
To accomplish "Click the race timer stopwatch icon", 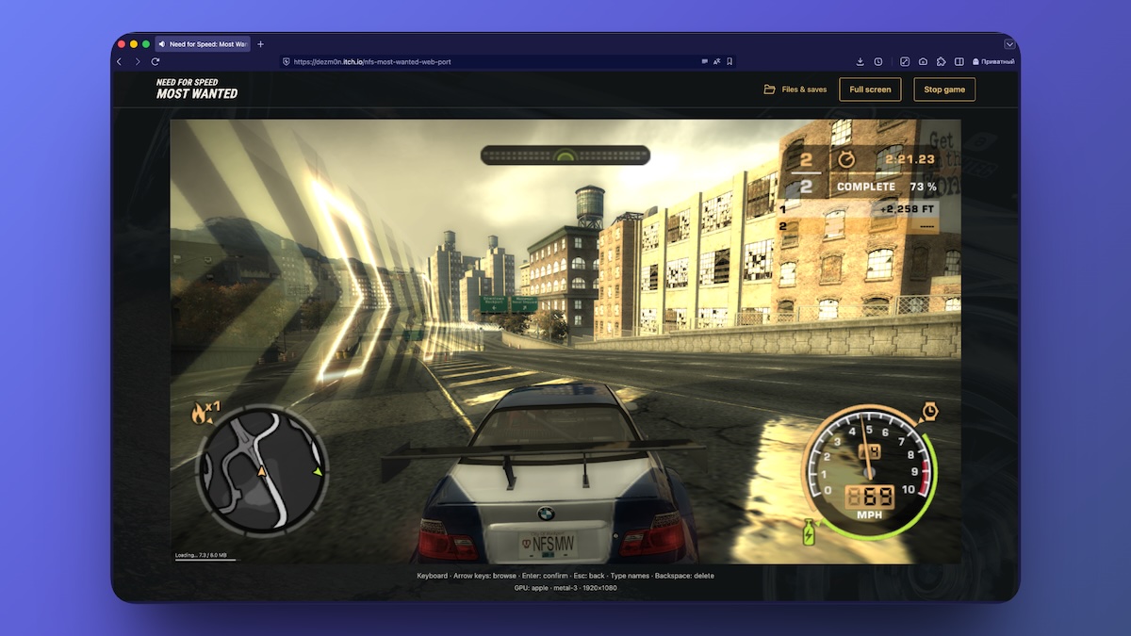I will [845, 159].
